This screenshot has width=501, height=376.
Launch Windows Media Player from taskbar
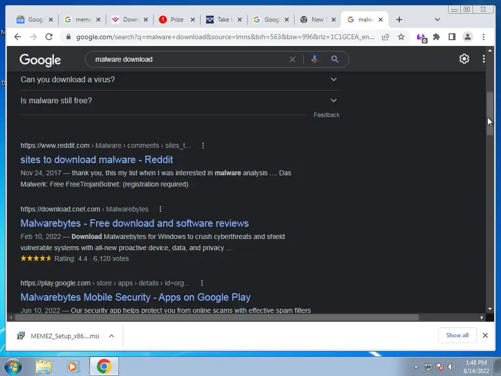[x=73, y=366]
